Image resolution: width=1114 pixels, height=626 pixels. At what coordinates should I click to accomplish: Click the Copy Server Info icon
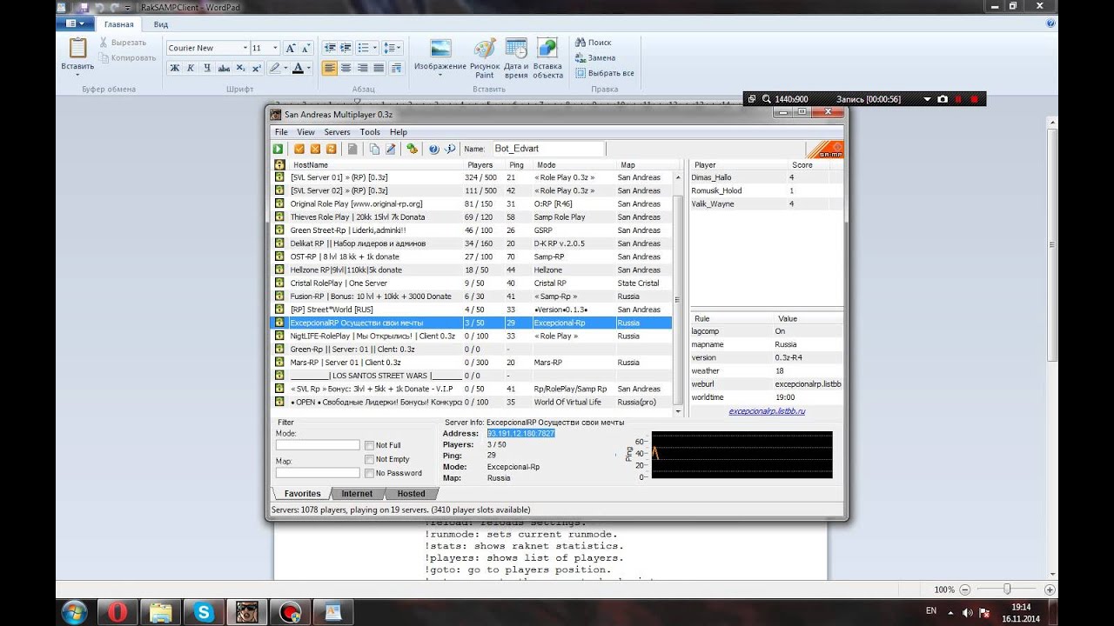(374, 149)
